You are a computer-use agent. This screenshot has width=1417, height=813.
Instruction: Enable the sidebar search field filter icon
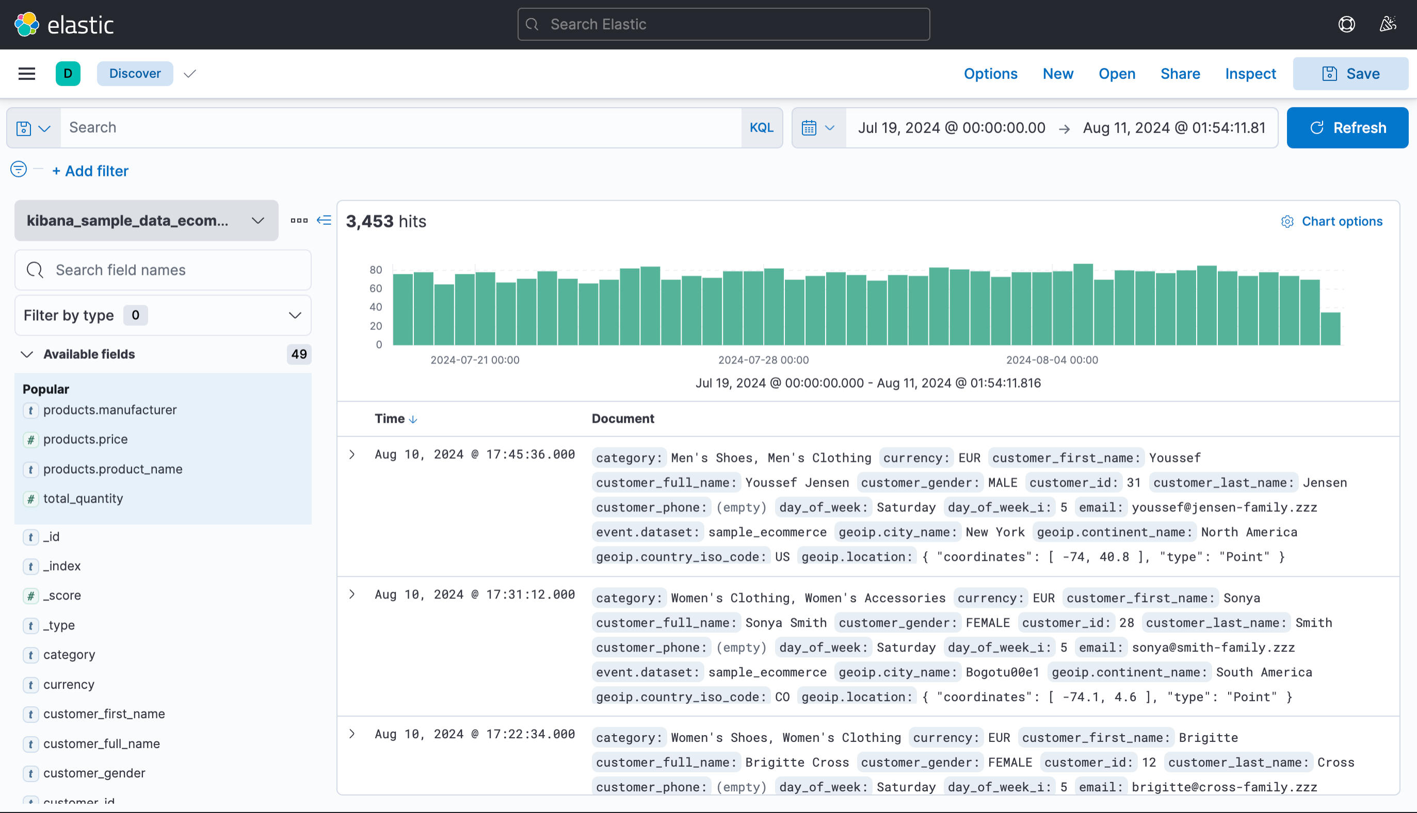(x=36, y=270)
